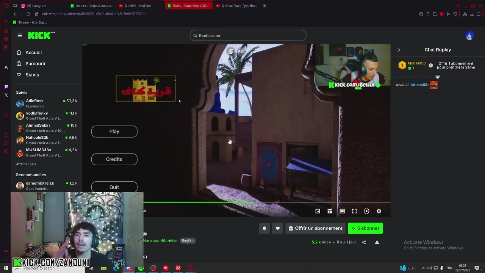Switch to kick.com/popout/zanouni tab

point(91,6)
